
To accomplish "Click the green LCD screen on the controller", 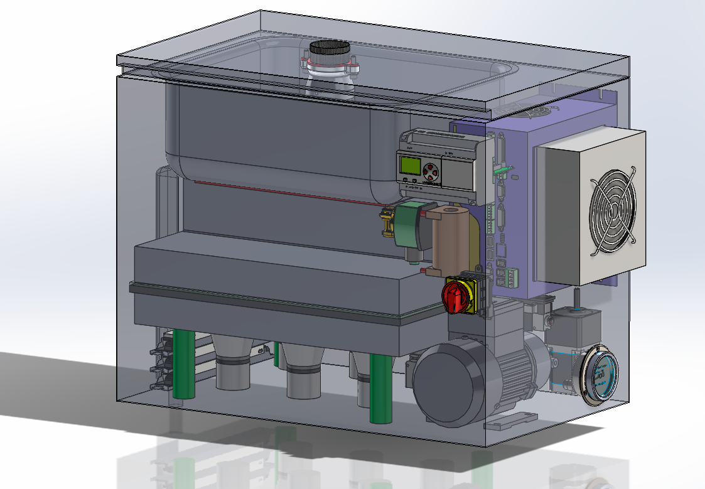I will pyautogui.click(x=410, y=167).
